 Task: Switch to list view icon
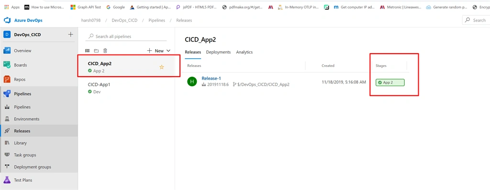pos(88,51)
